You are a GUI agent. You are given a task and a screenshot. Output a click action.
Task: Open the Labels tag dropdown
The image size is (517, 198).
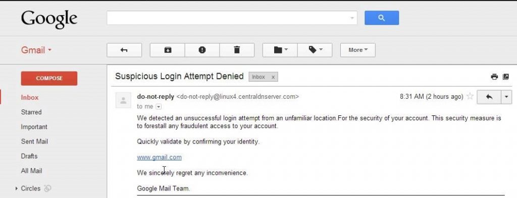pos(315,50)
